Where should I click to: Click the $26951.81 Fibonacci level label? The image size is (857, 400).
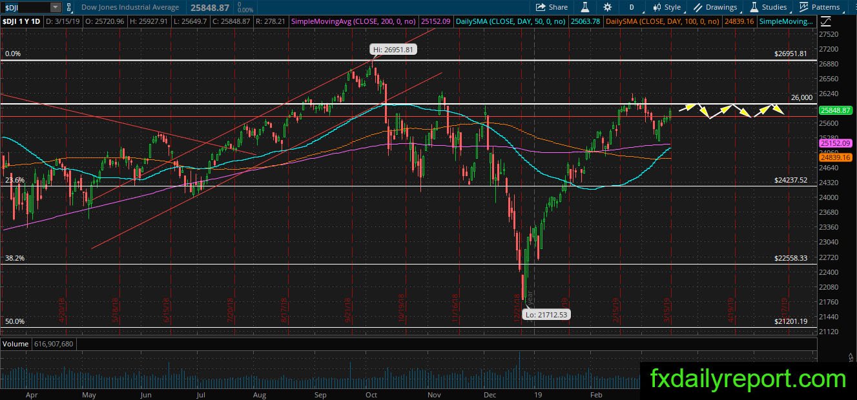(791, 54)
